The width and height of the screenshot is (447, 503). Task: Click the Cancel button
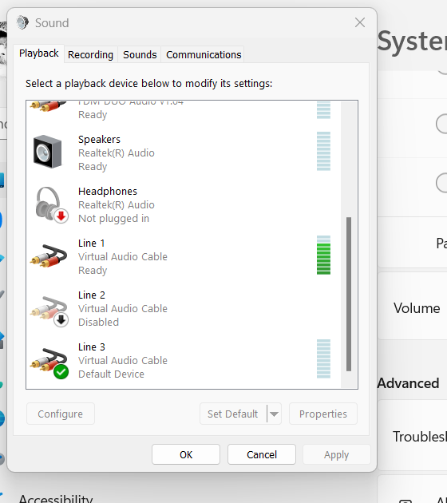pos(262,454)
